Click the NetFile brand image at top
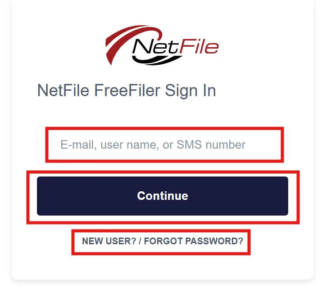The height and width of the screenshot is (300, 331). click(x=162, y=45)
